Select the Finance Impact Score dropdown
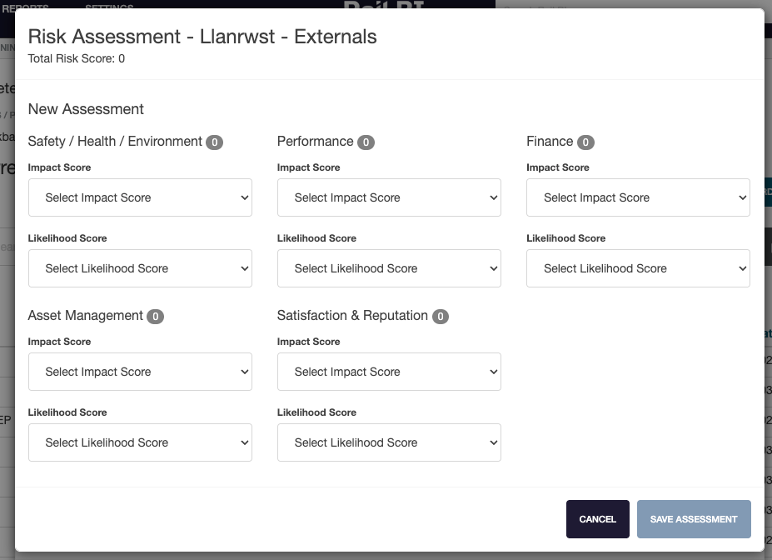The width and height of the screenshot is (772, 560). 638,197
